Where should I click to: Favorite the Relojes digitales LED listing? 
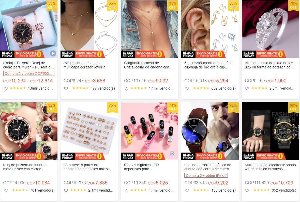pyautogui.click(x=126, y=191)
